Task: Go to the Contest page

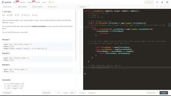Action: click(x=37, y=2)
